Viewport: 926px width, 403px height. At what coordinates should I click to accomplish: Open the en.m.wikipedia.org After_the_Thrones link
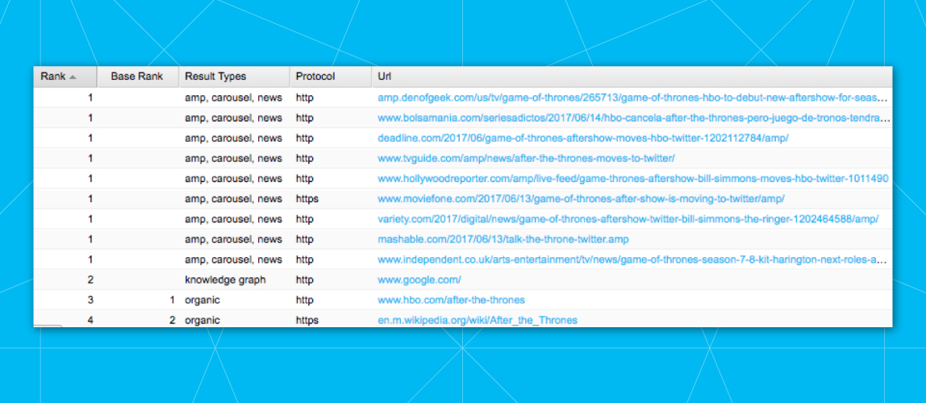coord(478,320)
